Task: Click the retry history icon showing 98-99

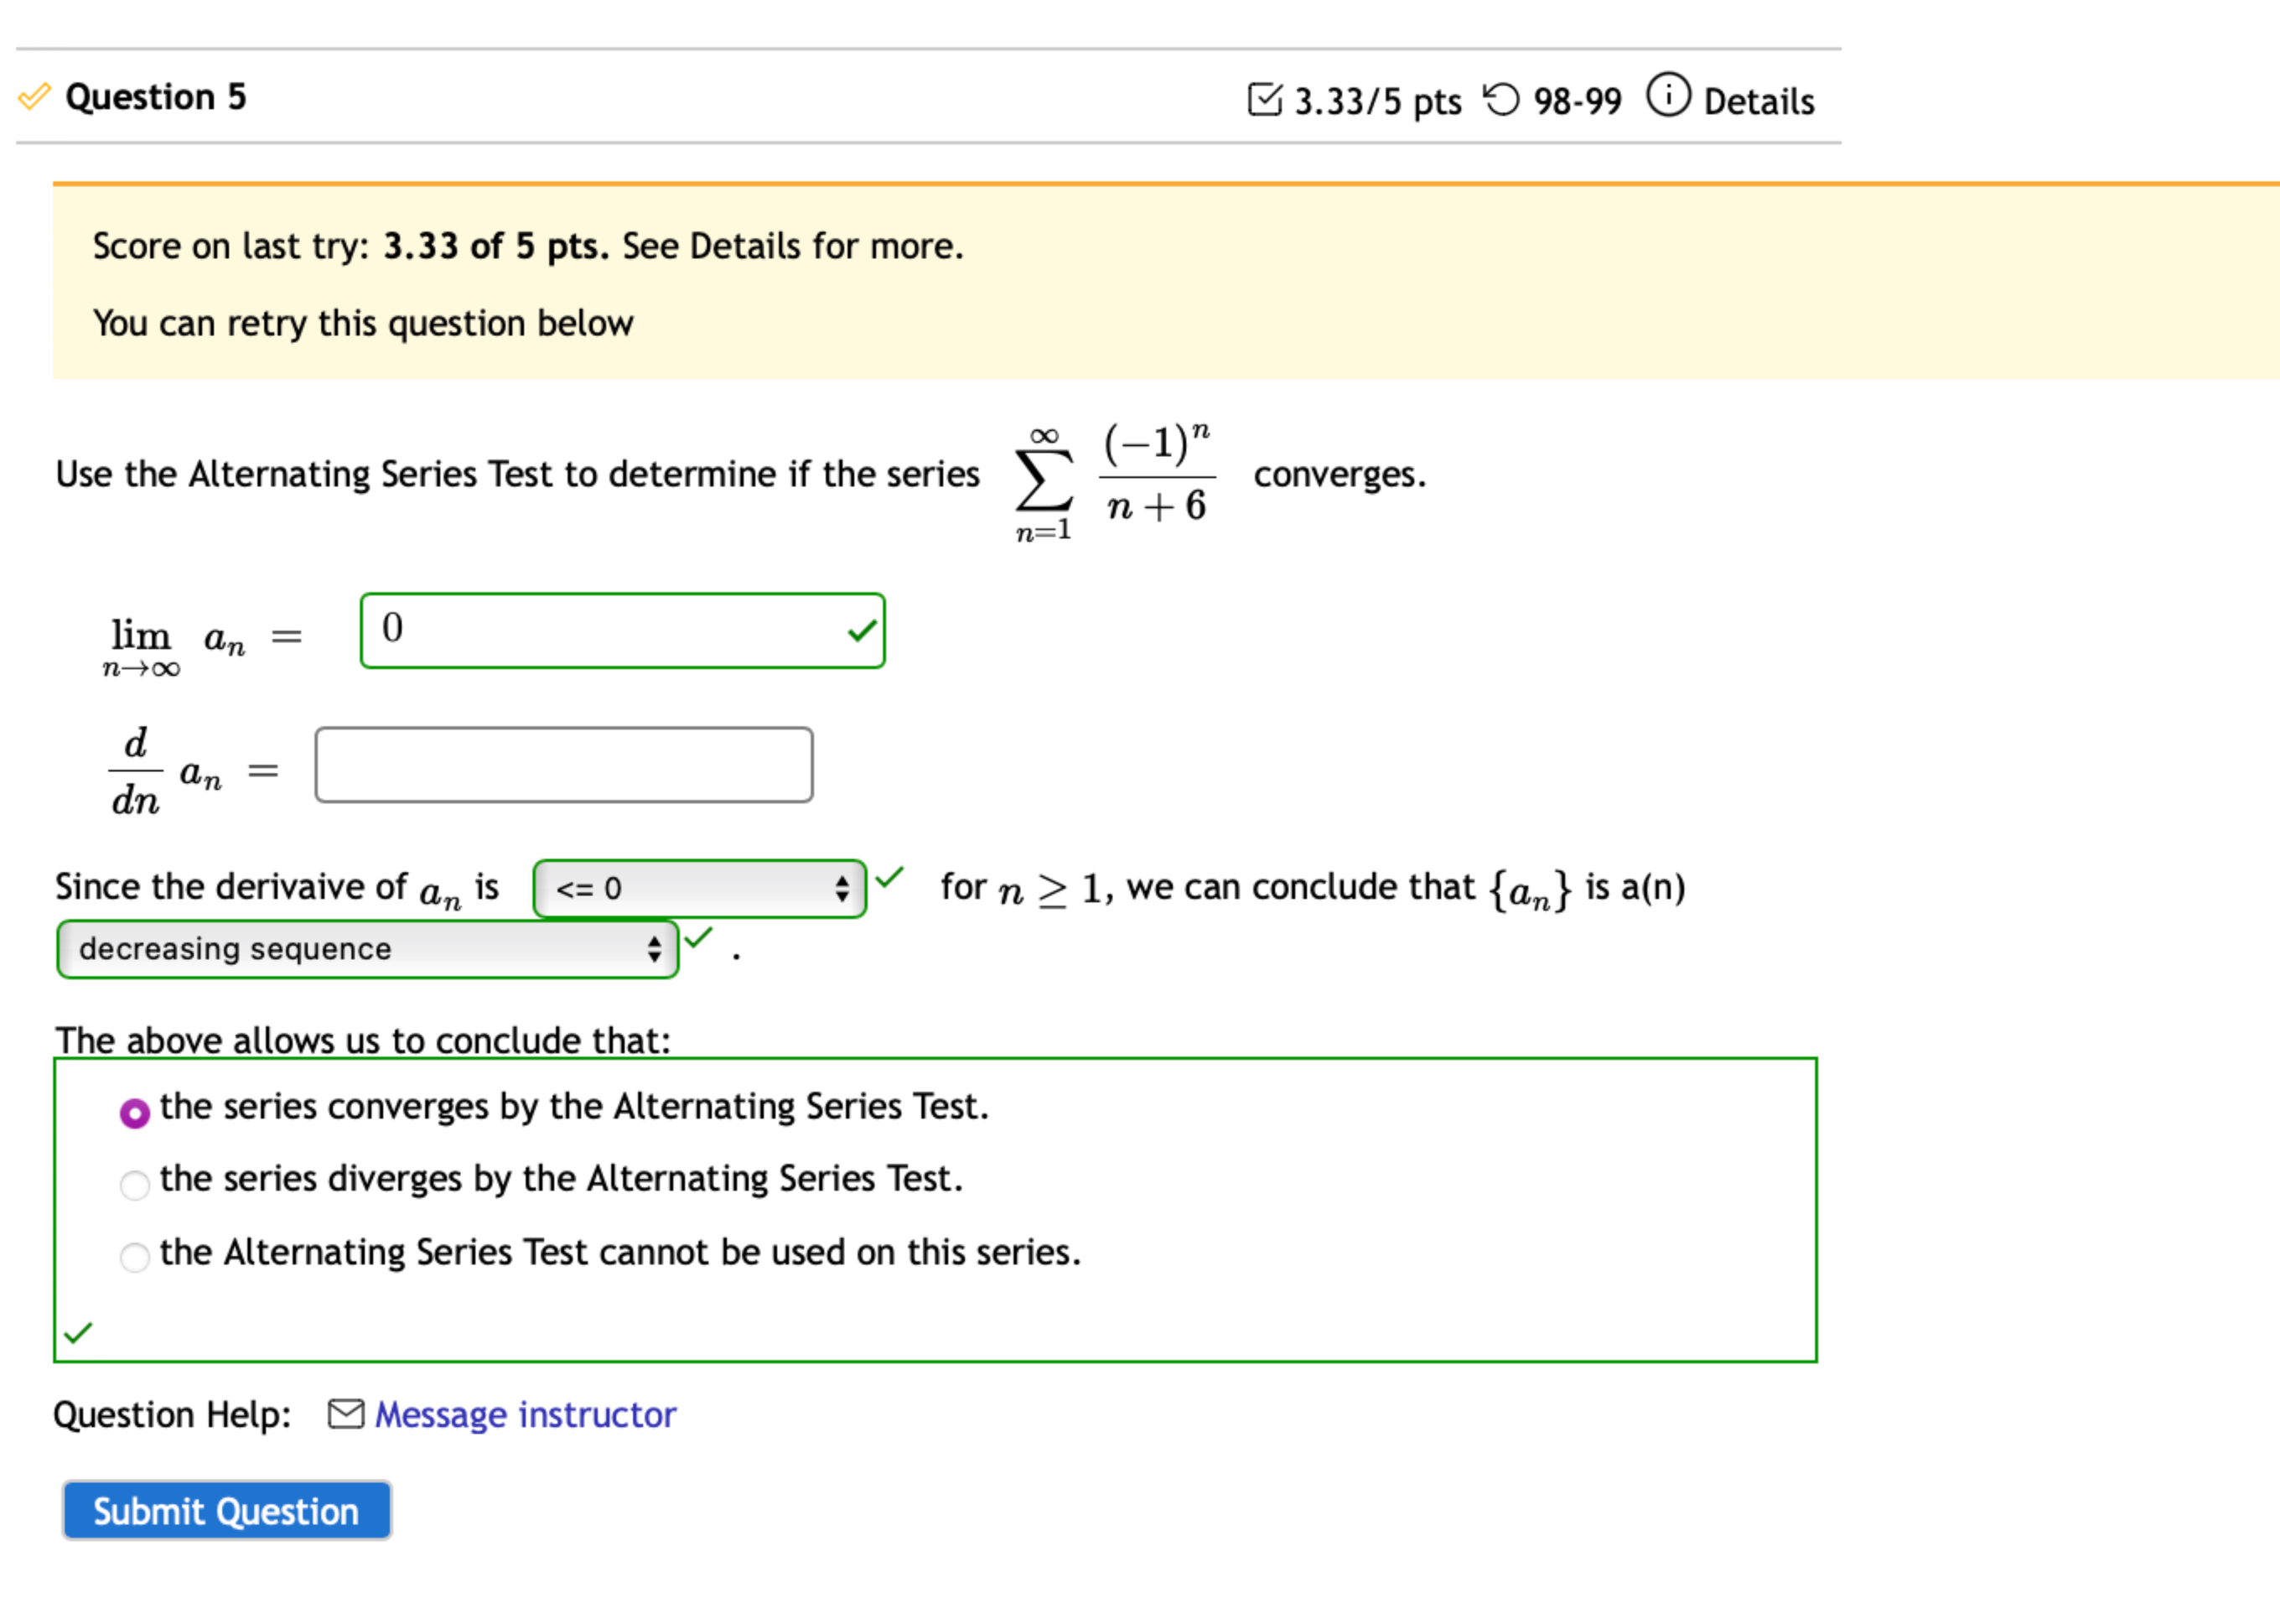Action: 1503,99
